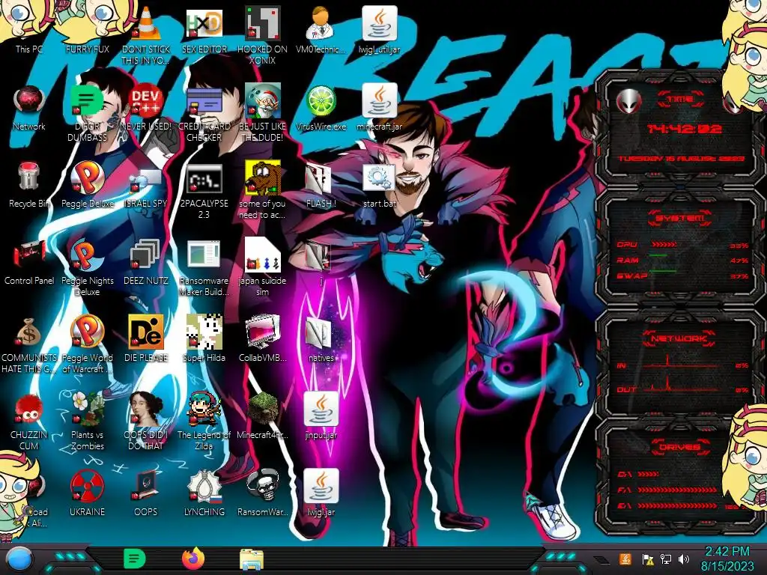The image size is (767, 575).
Task: Click the SYSTEM widget header
Action: [679, 218]
